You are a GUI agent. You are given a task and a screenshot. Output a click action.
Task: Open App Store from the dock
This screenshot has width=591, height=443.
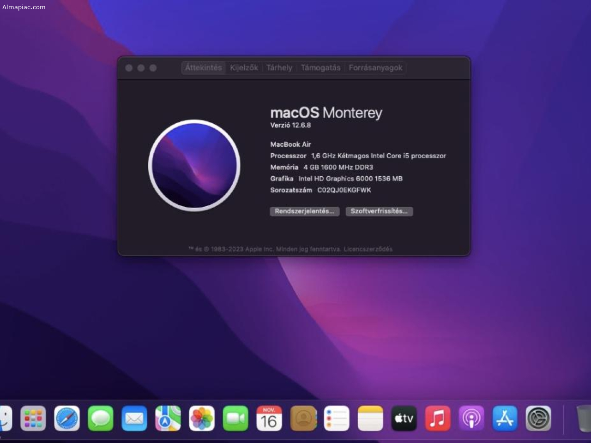505,418
